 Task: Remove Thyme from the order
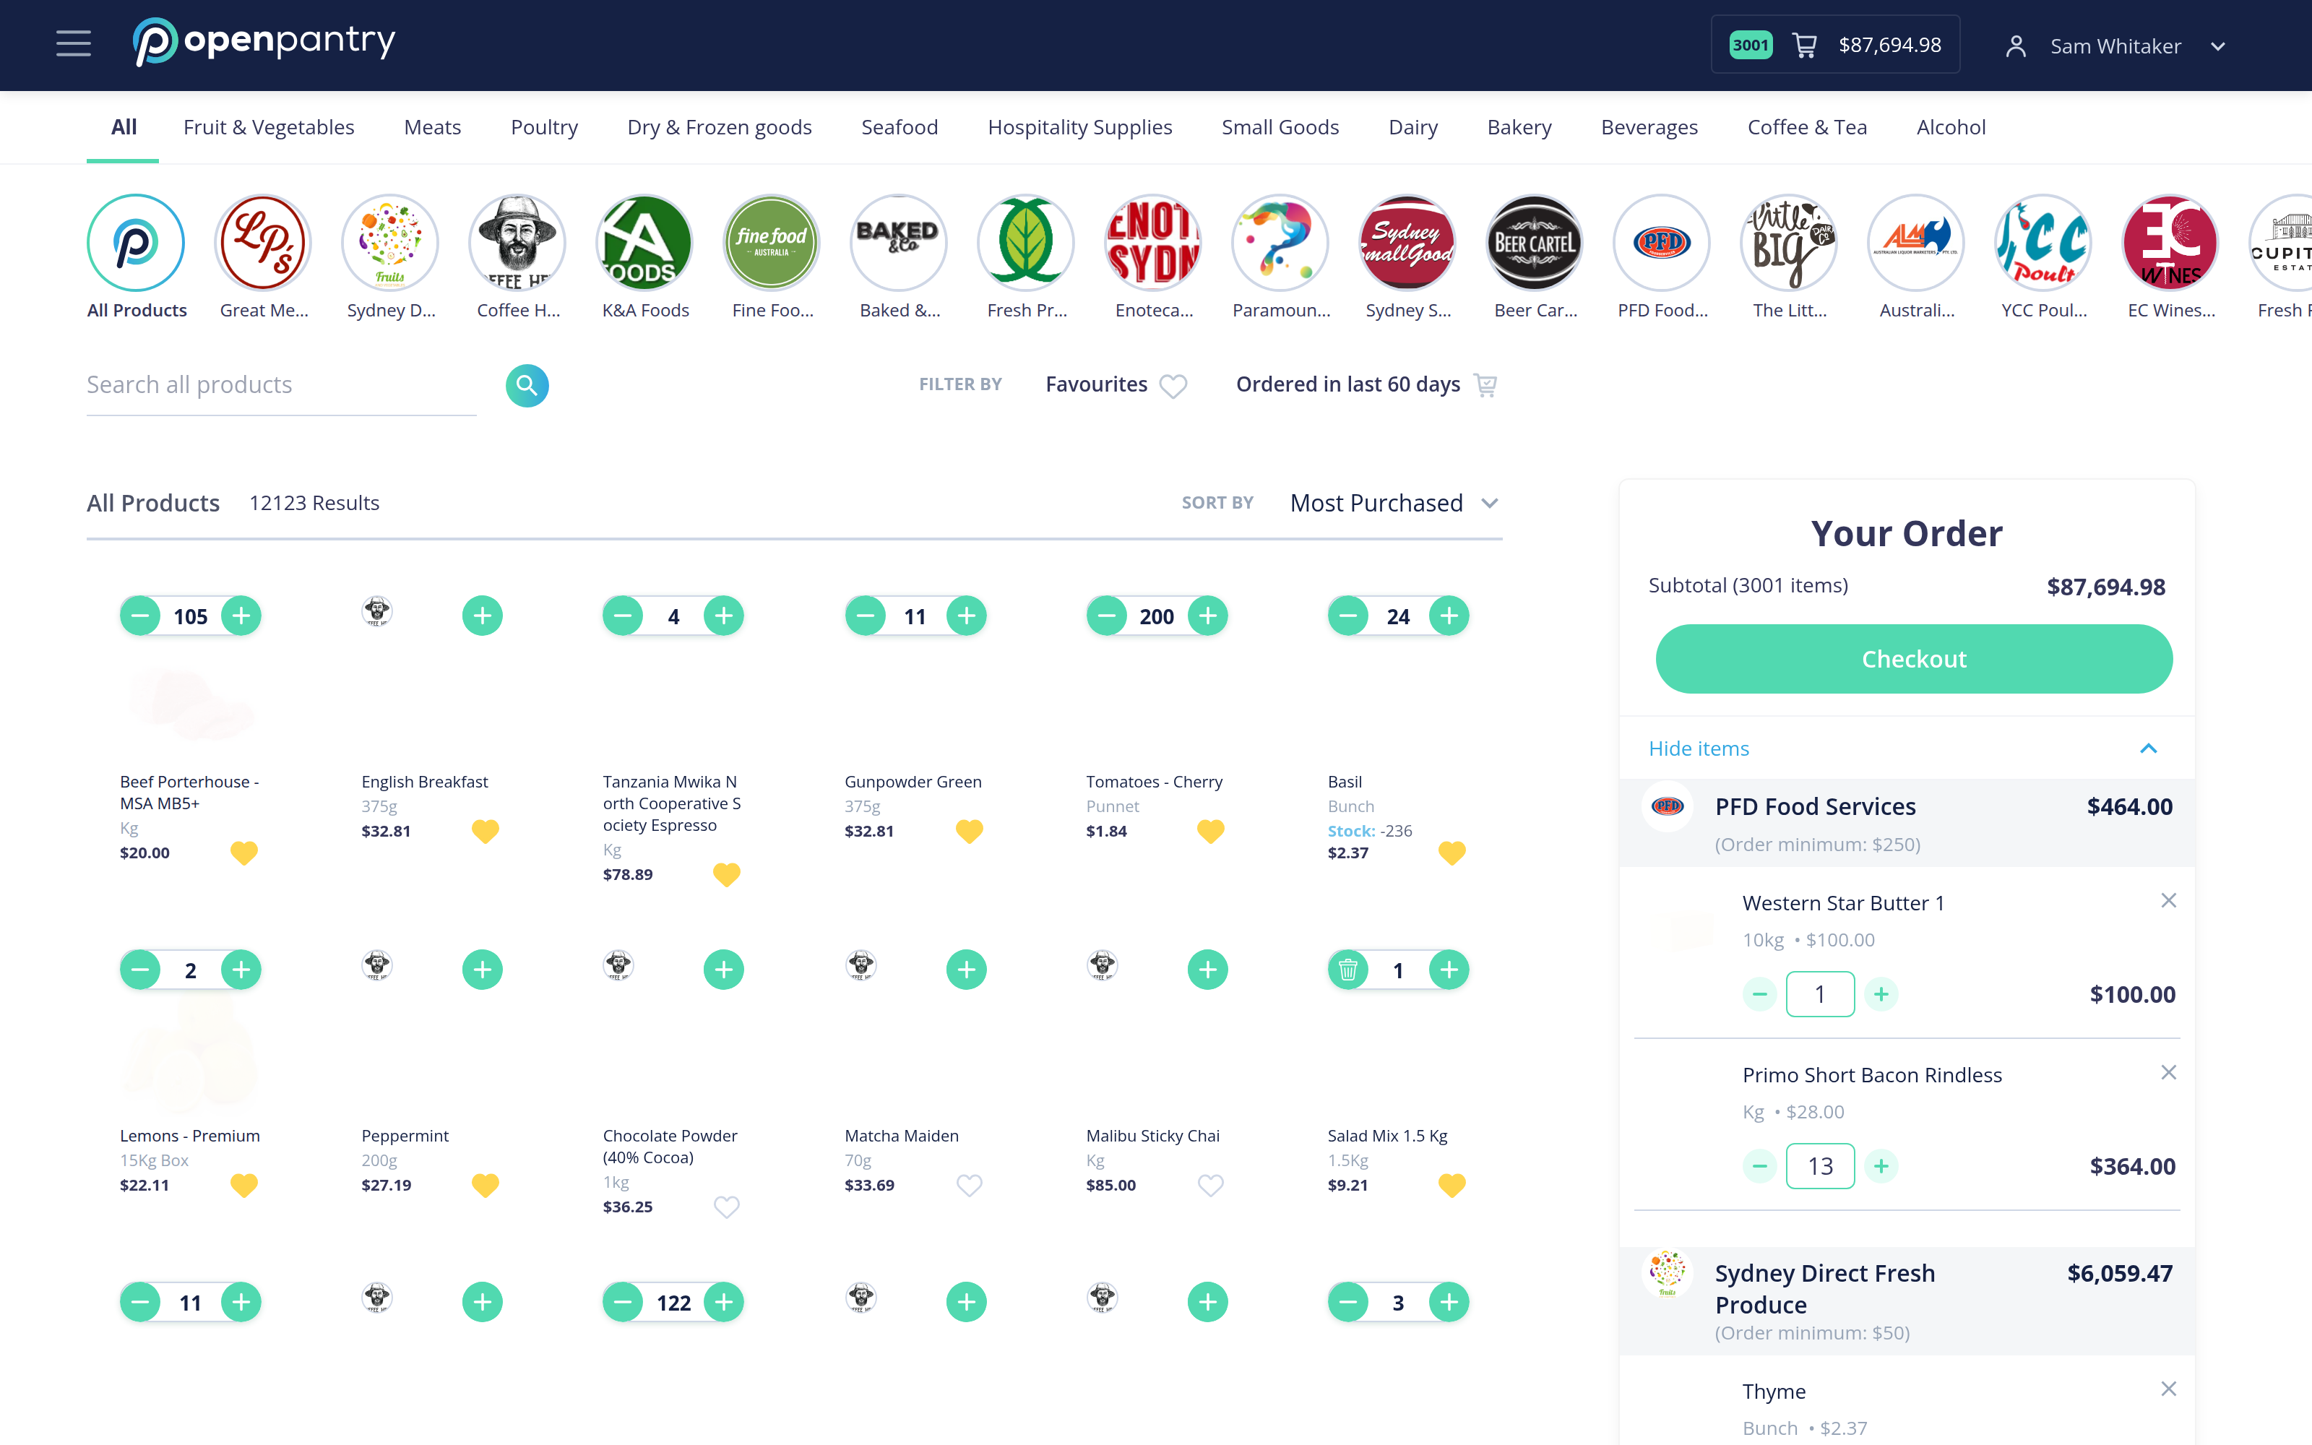pos(2169,1389)
